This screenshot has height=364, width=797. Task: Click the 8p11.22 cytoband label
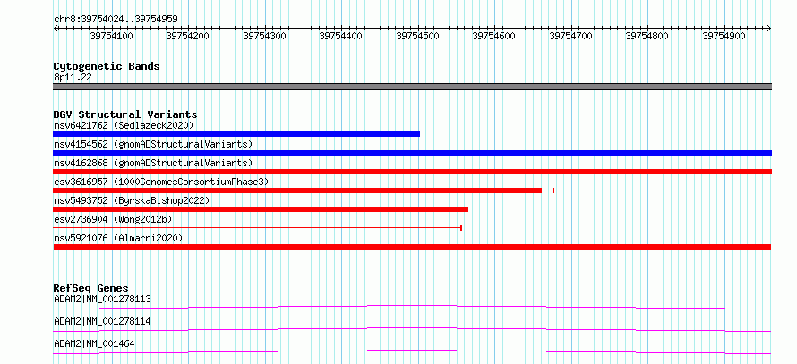73,78
